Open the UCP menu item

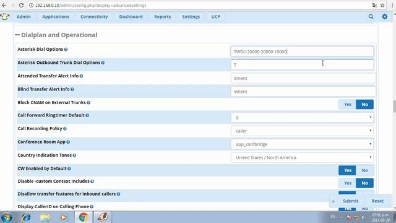(215, 17)
